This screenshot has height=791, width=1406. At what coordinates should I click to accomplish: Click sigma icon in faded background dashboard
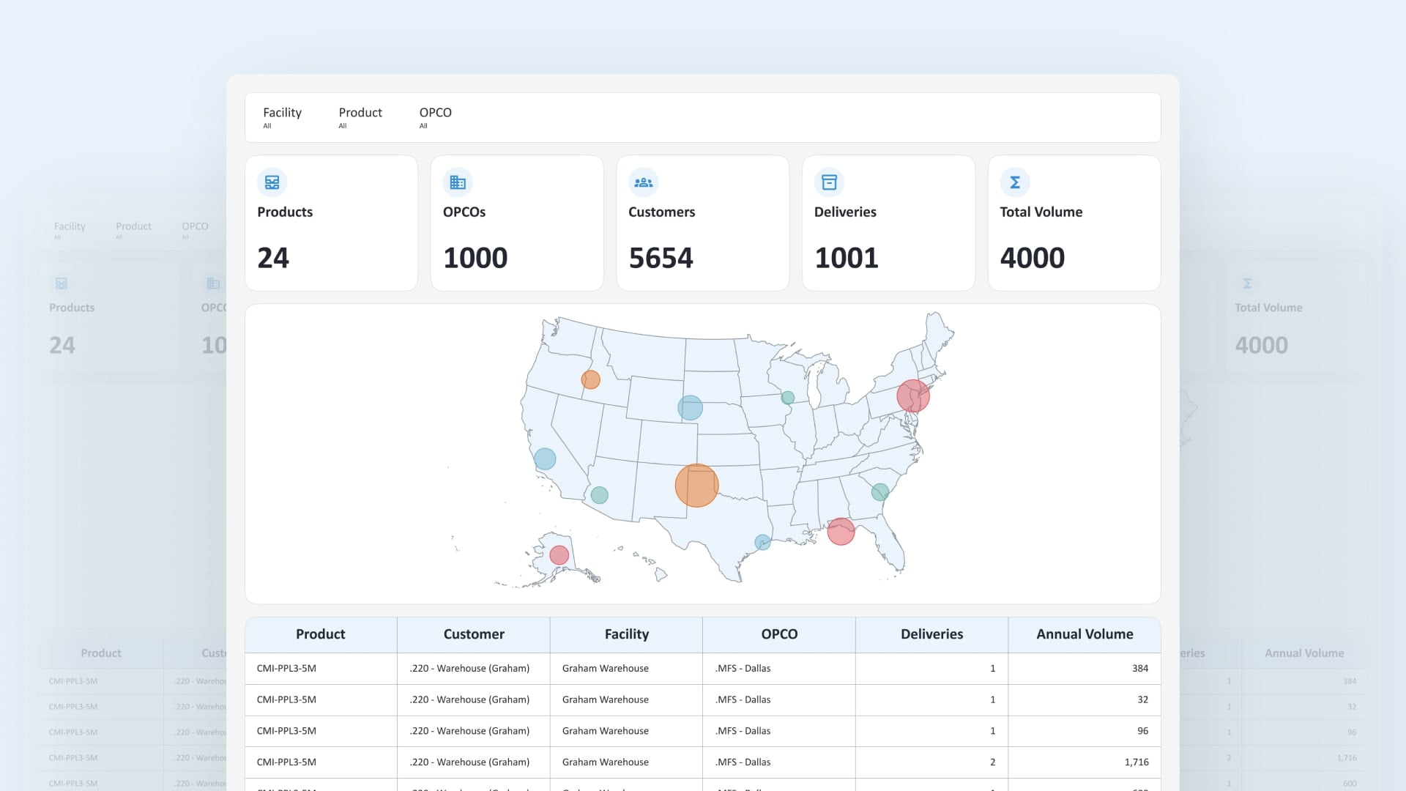[1247, 283]
